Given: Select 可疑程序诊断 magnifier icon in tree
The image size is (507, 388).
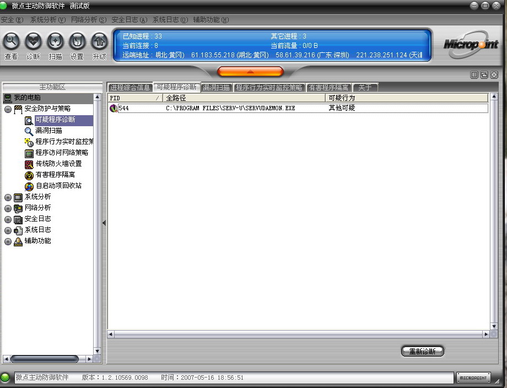Looking at the screenshot, I should [x=29, y=120].
